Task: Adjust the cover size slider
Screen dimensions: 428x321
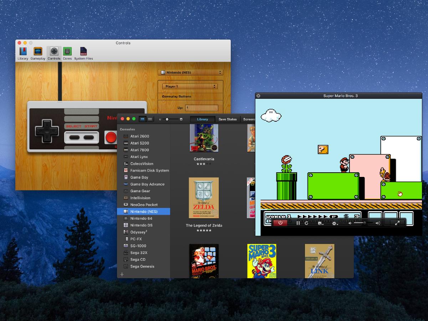Action: click(170, 119)
